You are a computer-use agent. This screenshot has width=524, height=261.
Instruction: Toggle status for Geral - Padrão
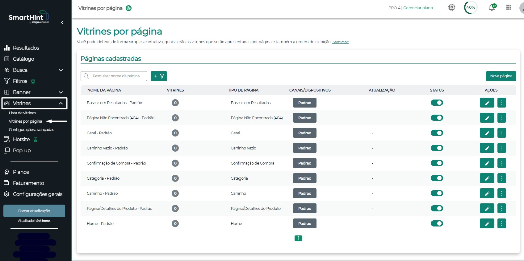tap(437, 133)
